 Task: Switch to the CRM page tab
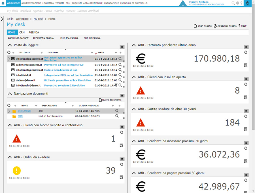22,32
